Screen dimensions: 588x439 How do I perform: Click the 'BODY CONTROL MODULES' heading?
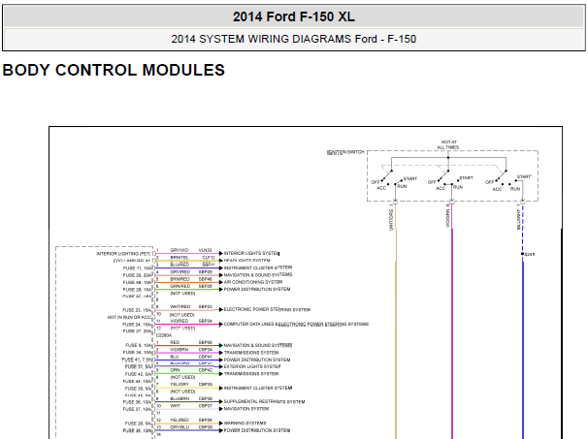[114, 70]
